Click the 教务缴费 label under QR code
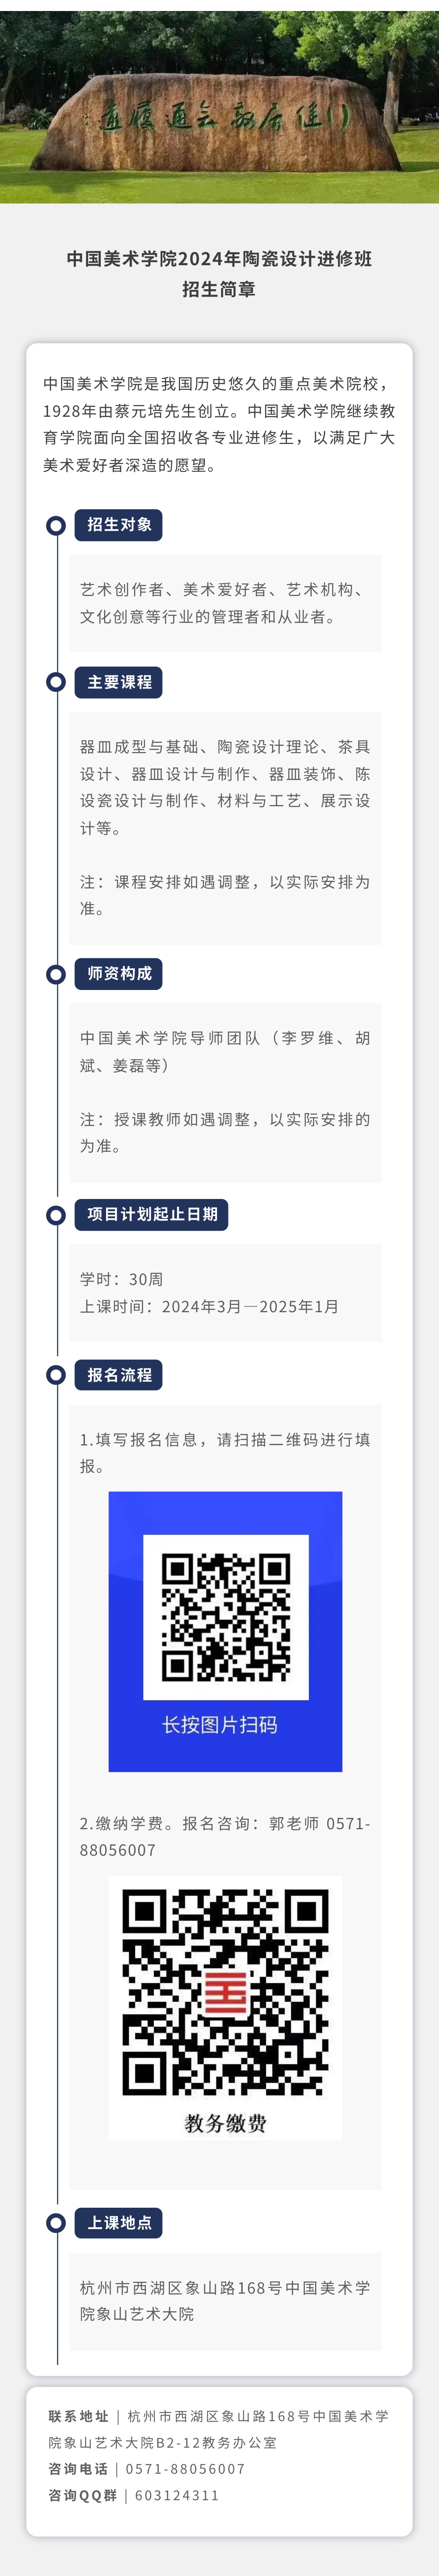439x2576 pixels. [x=226, y=2123]
